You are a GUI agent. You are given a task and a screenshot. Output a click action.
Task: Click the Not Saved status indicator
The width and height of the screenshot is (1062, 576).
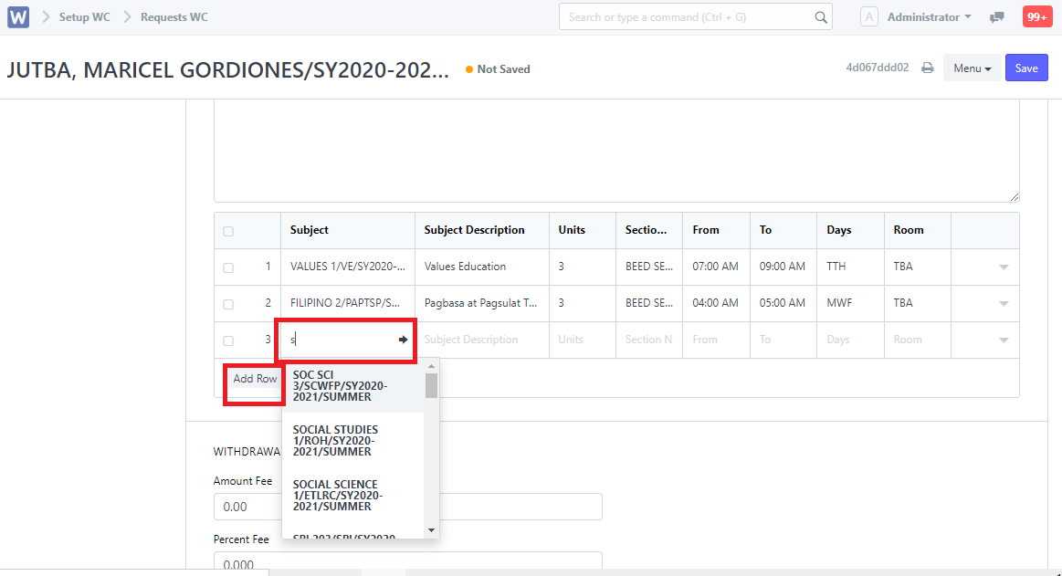pos(498,69)
